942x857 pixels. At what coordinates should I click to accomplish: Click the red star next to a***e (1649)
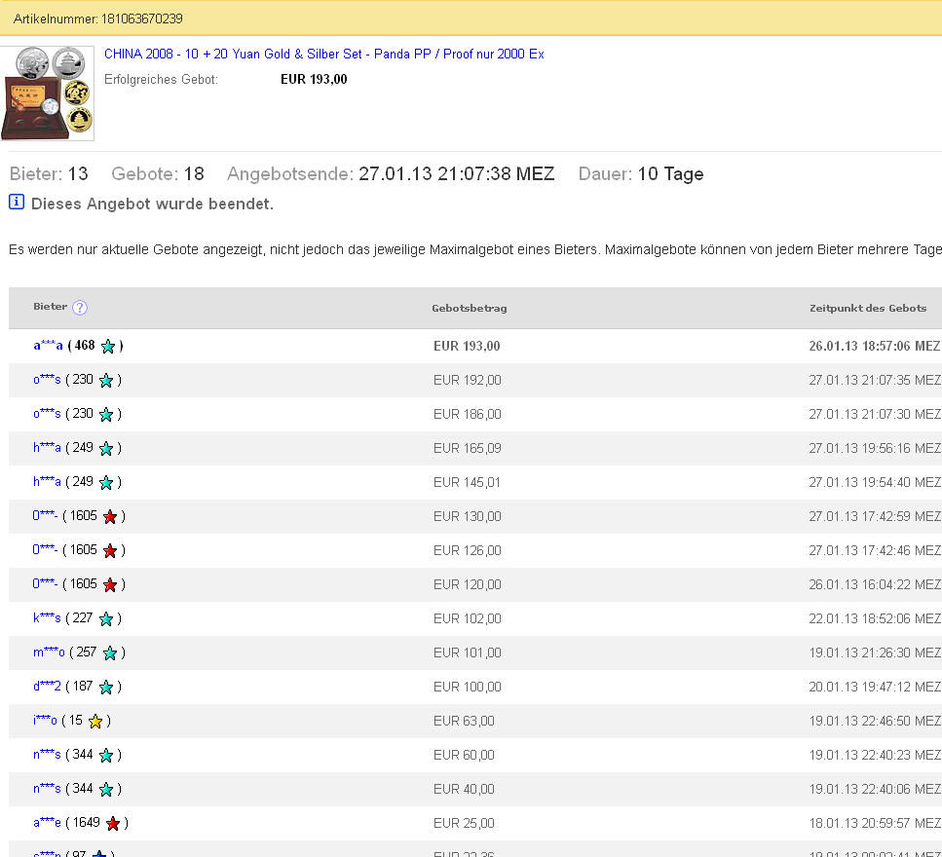pos(113,823)
